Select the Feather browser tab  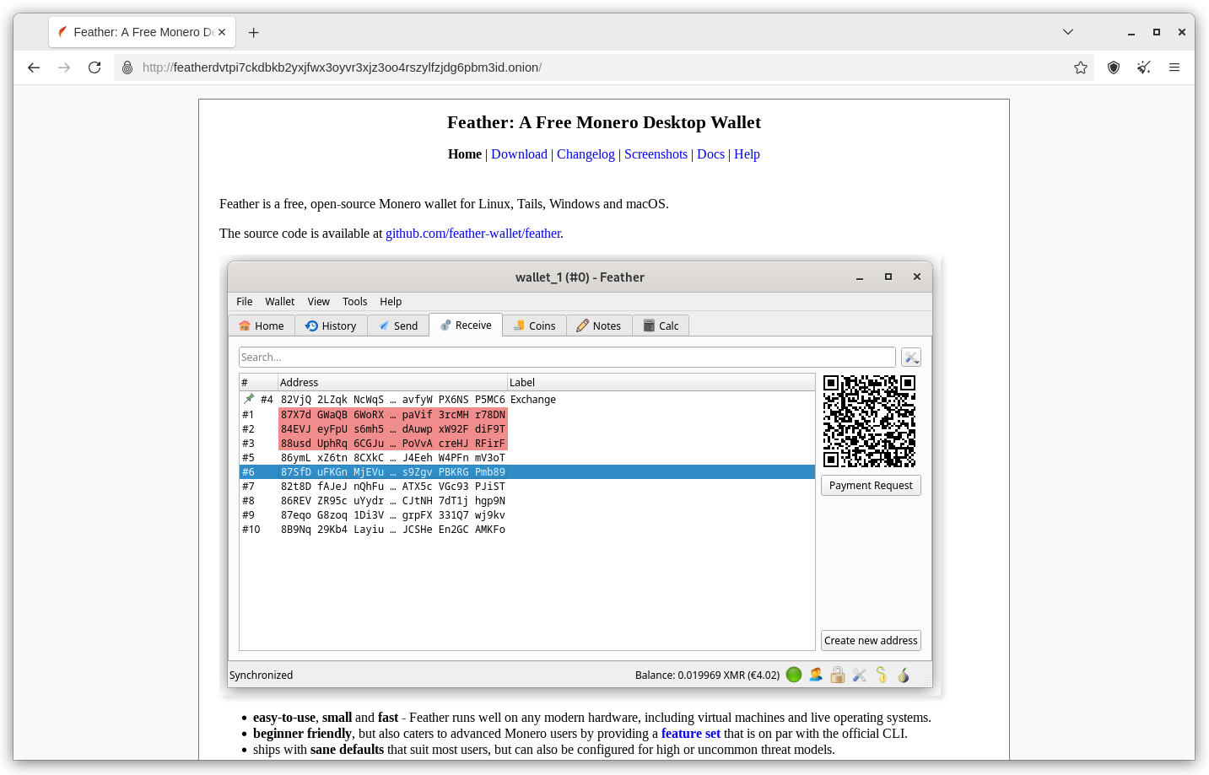(x=135, y=32)
